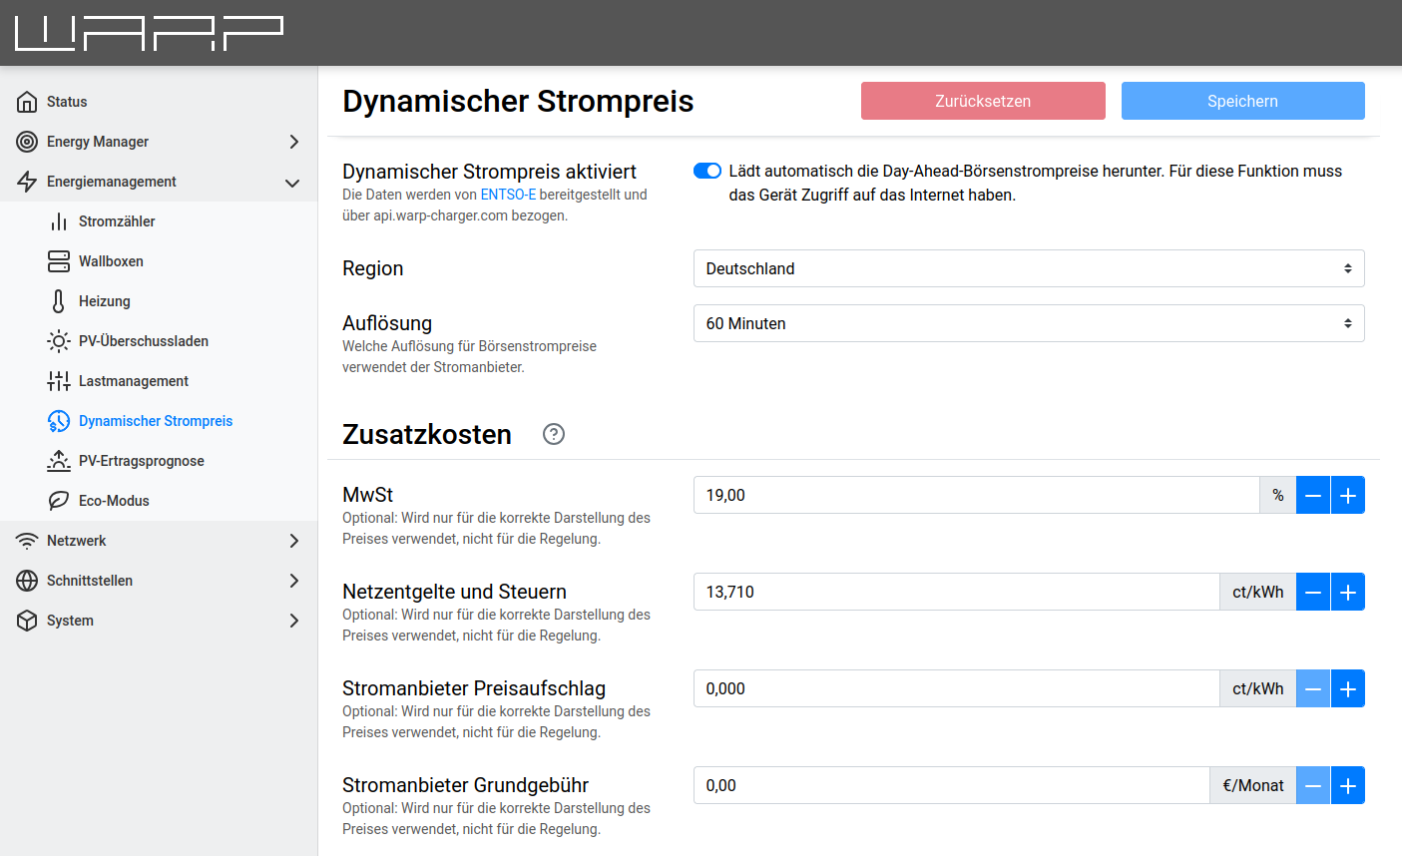Select the Energy Manager menu item
This screenshot has height=856, width=1402.
[159, 142]
